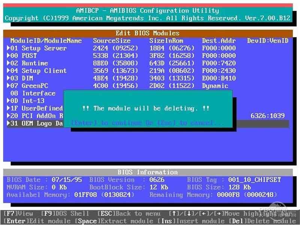Select the 04 Setup Client module
This screenshot has width=300, height=225.
click(148, 71)
